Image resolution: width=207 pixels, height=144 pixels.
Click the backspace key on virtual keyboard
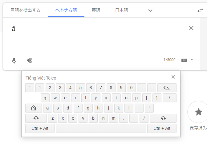point(167,88)
